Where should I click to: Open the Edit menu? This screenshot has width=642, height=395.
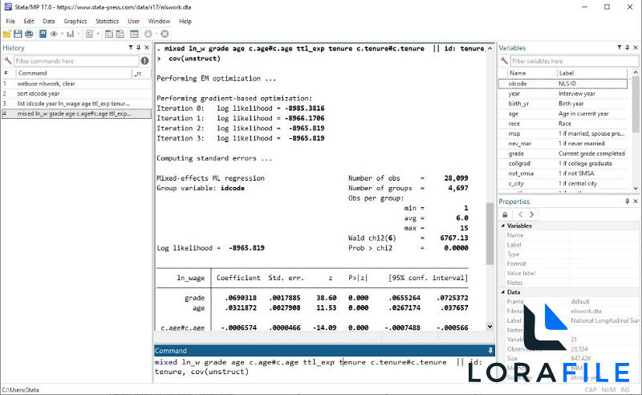29,22
